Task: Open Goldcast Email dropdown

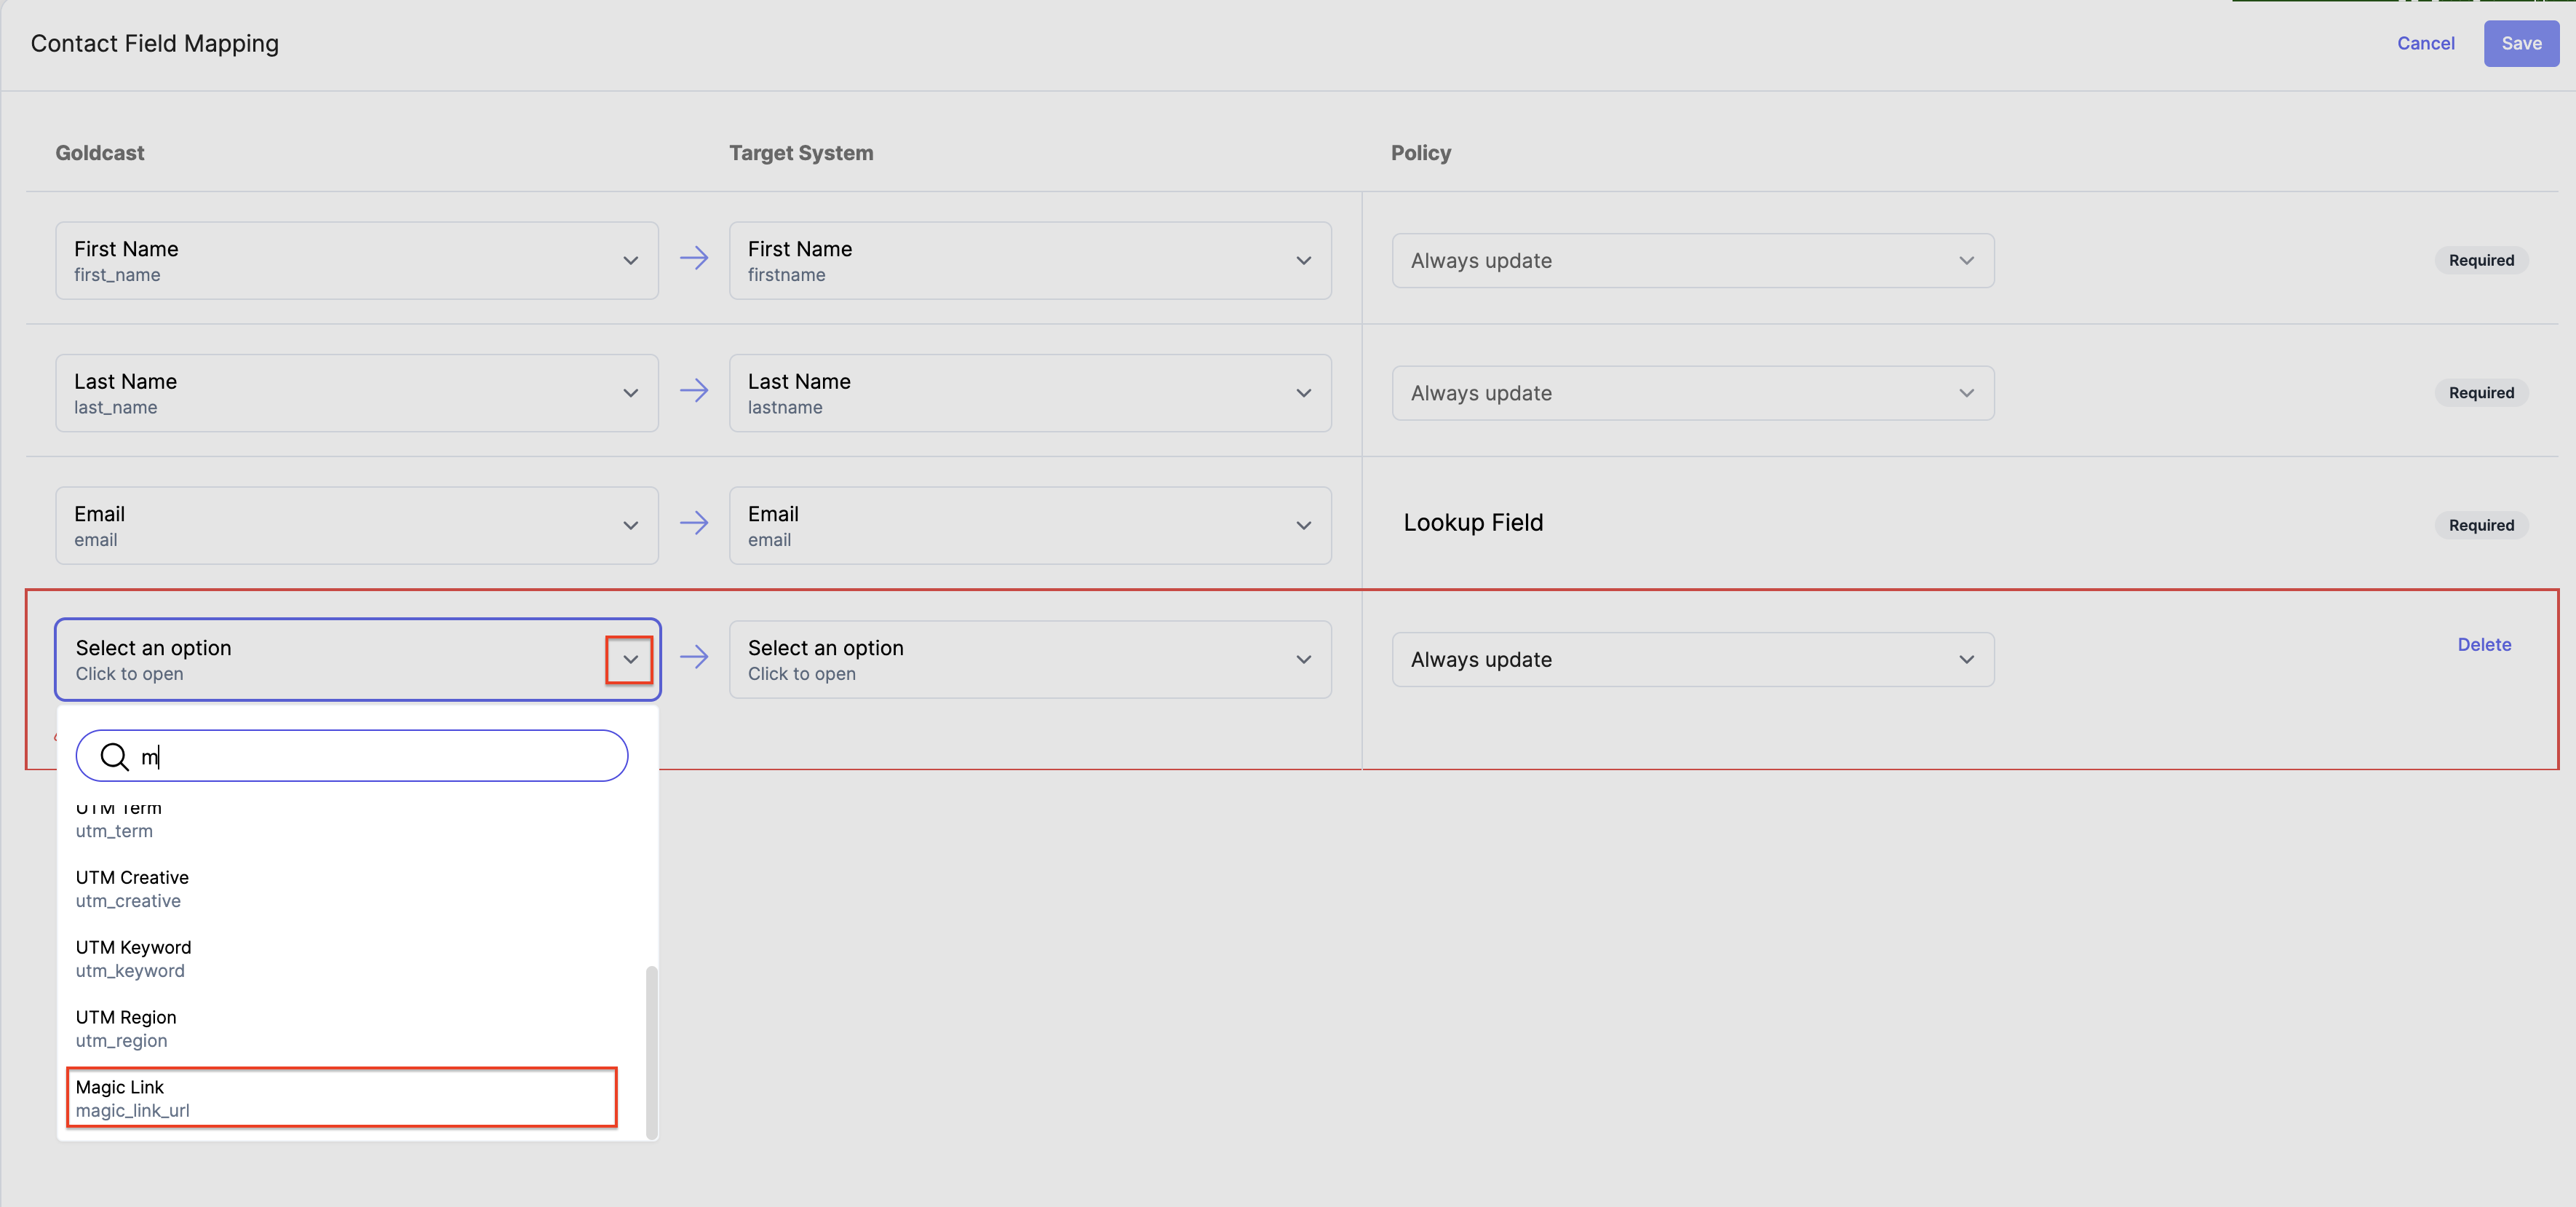Action: (x=357, y=526)
